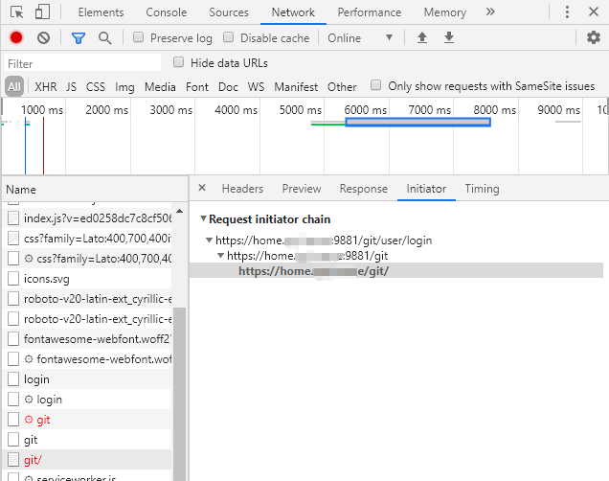Select the git/ request row
The image size is (609, 481).
coord(87,460)
